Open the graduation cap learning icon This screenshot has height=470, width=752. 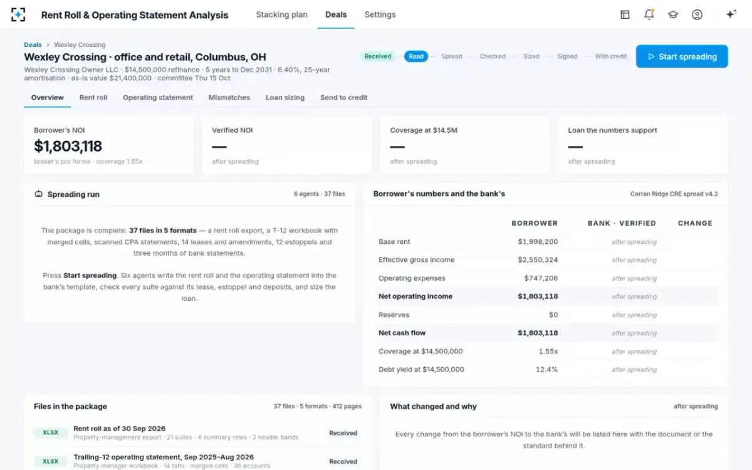tap(673, 14)
